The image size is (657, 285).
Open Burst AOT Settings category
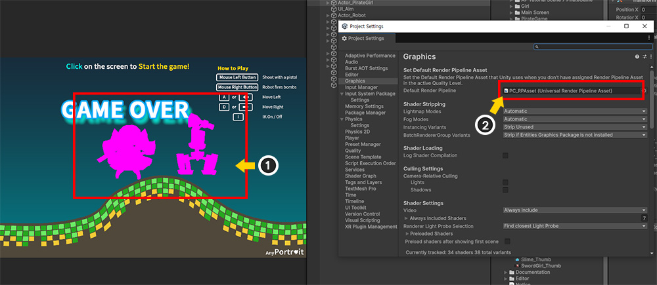(366, 68)
